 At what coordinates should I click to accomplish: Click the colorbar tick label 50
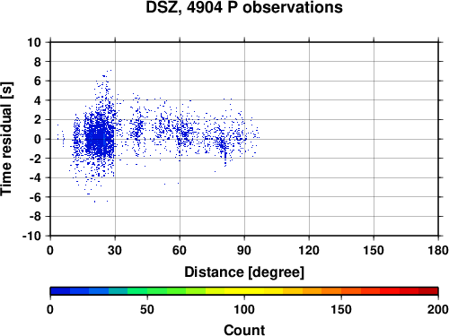[x=147, y=309]
